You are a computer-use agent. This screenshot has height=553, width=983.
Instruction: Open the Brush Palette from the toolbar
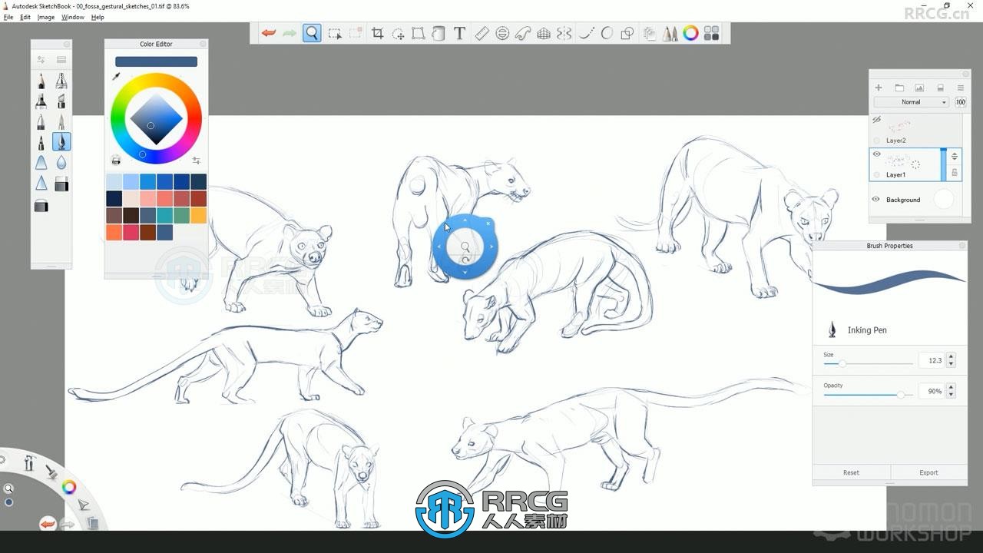click(x=670, y=33)
